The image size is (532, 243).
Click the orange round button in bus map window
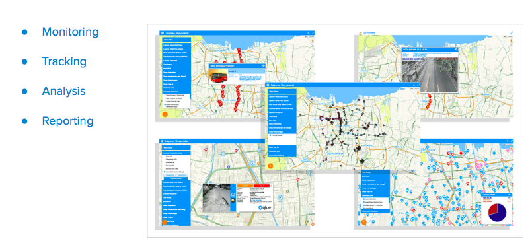(x=165, y=114)
